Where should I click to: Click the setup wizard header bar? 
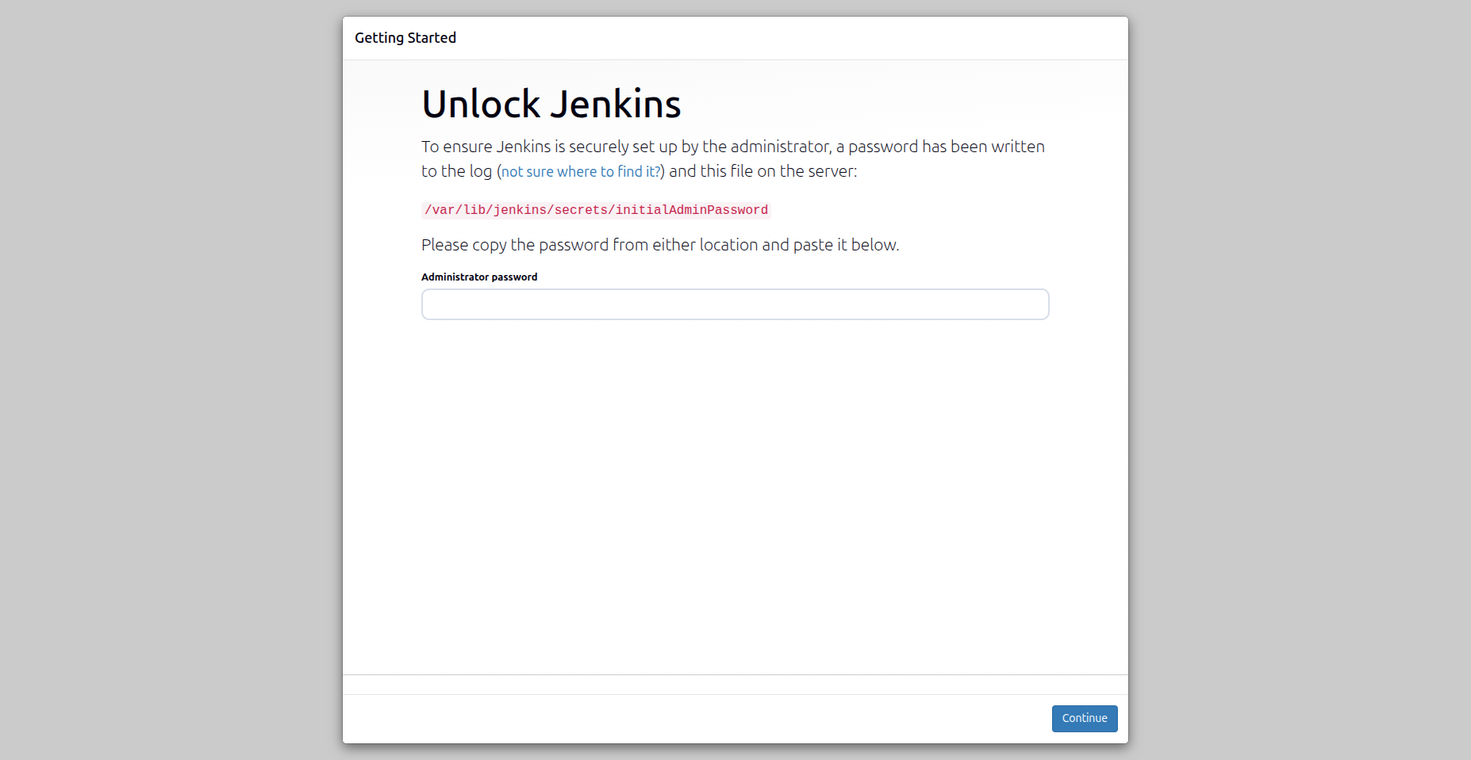click(734, 37)
